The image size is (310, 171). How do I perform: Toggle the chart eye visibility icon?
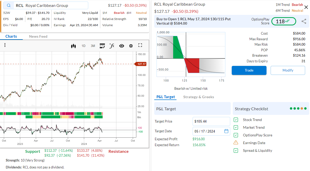(121, 46)
